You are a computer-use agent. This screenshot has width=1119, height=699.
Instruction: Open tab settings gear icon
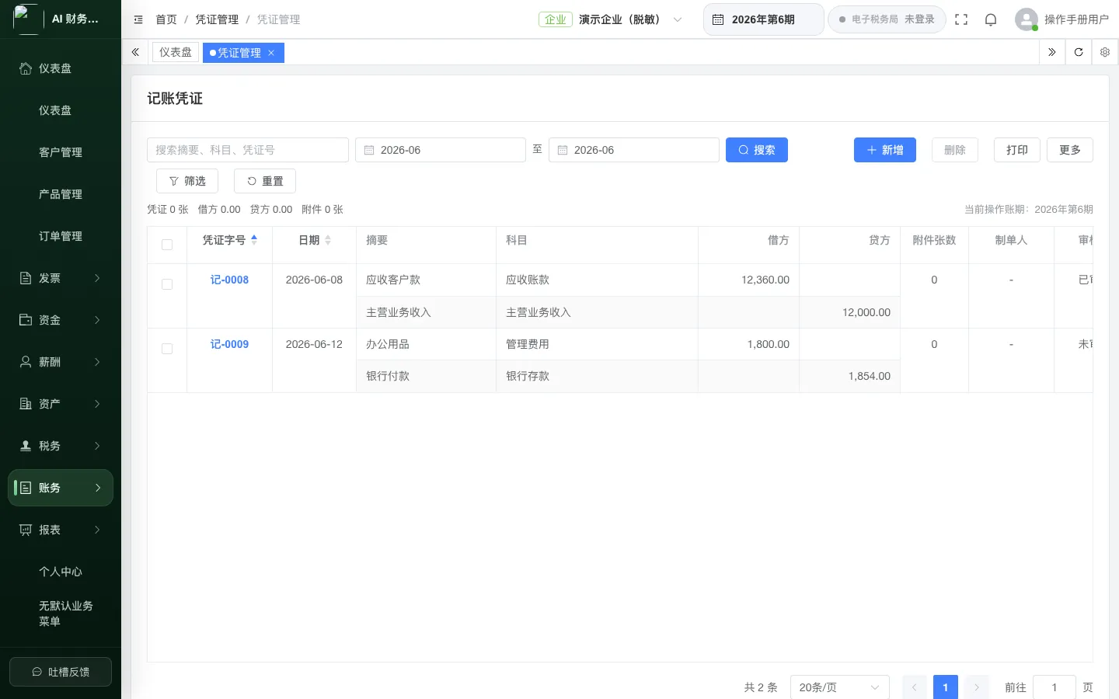click(x=1105, y=52)
